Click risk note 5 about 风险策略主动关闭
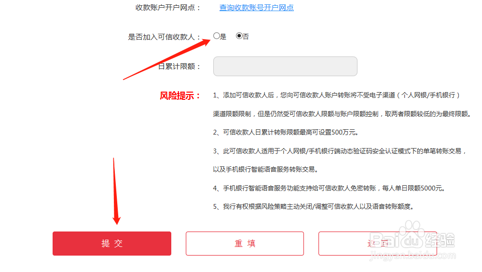Image resolution: width=482 pixels, height=272 pixels. click(x=314, y=206)
